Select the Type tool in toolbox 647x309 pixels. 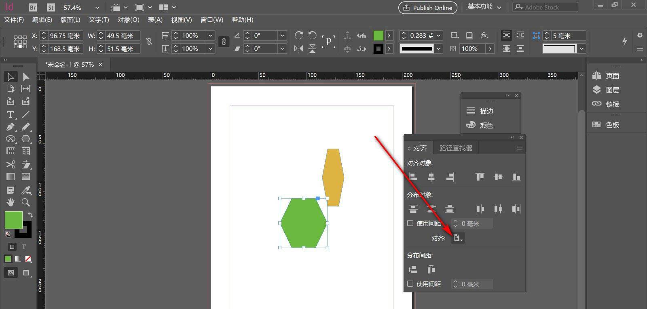(11, 115)
